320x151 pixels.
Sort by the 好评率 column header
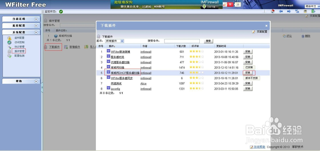[x=195, y=46]
